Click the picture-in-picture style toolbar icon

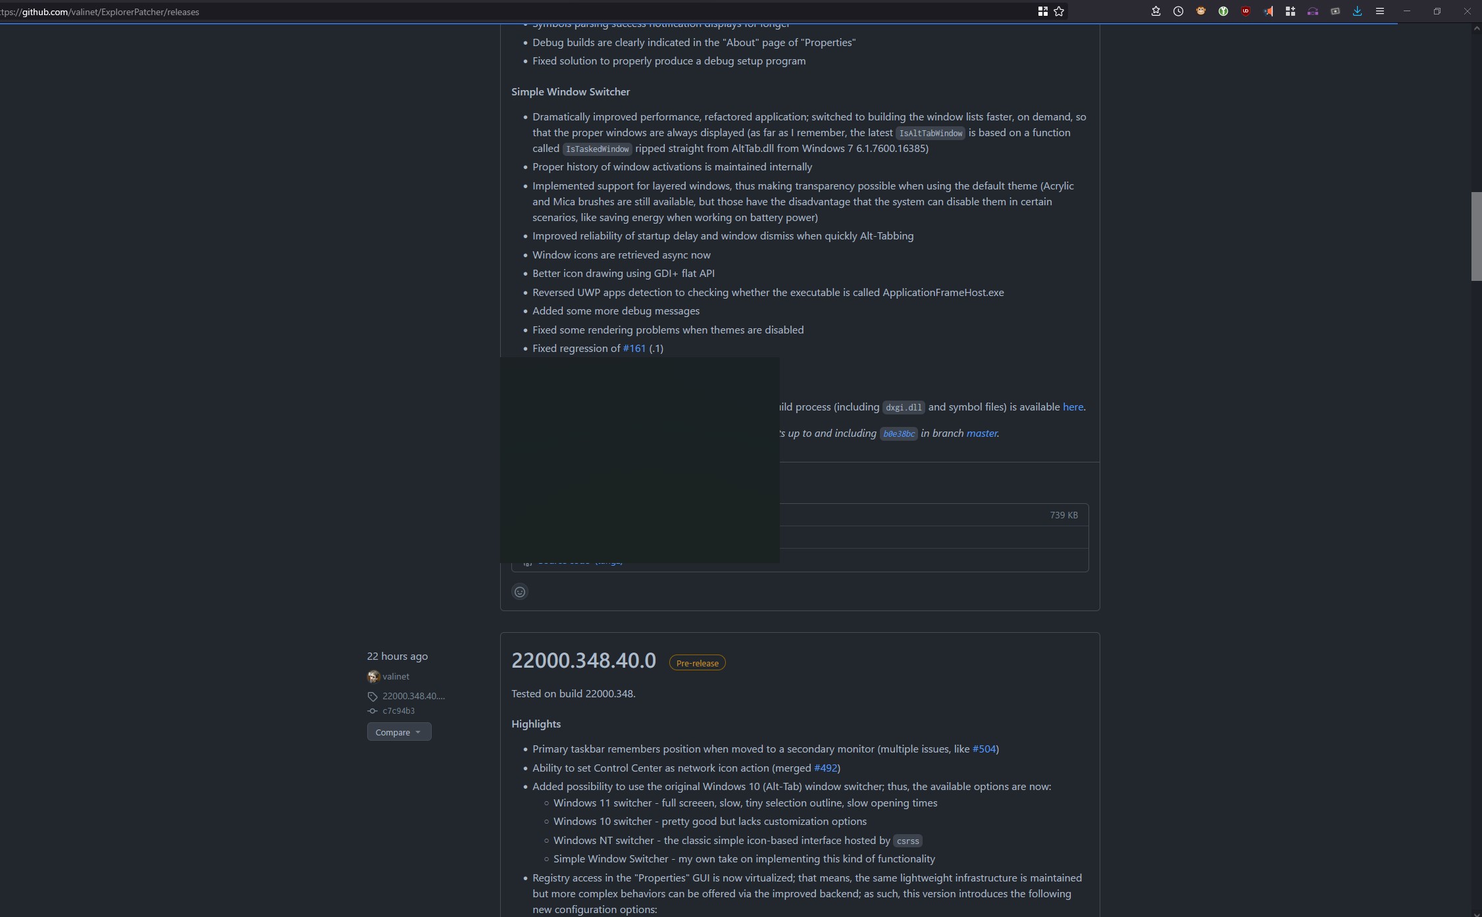[1335, 11]
